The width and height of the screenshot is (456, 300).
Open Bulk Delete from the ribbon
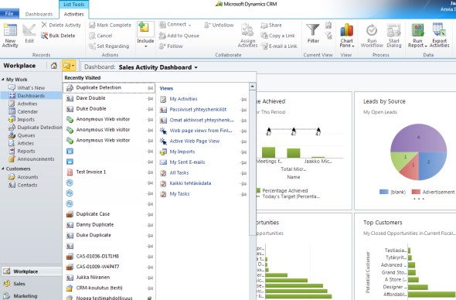58,36
